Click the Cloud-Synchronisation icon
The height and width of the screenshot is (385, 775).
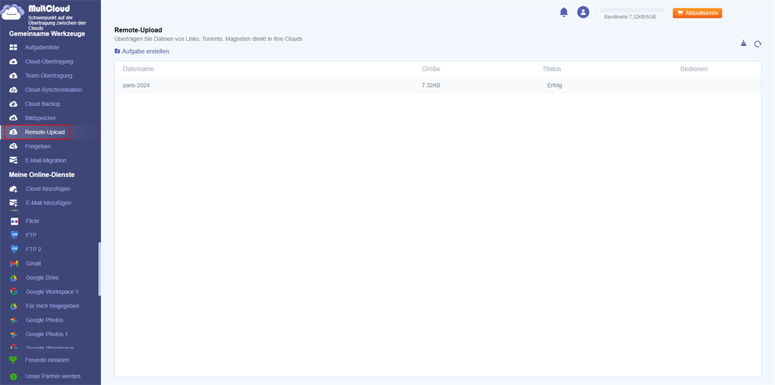click(x=14, y=90)
